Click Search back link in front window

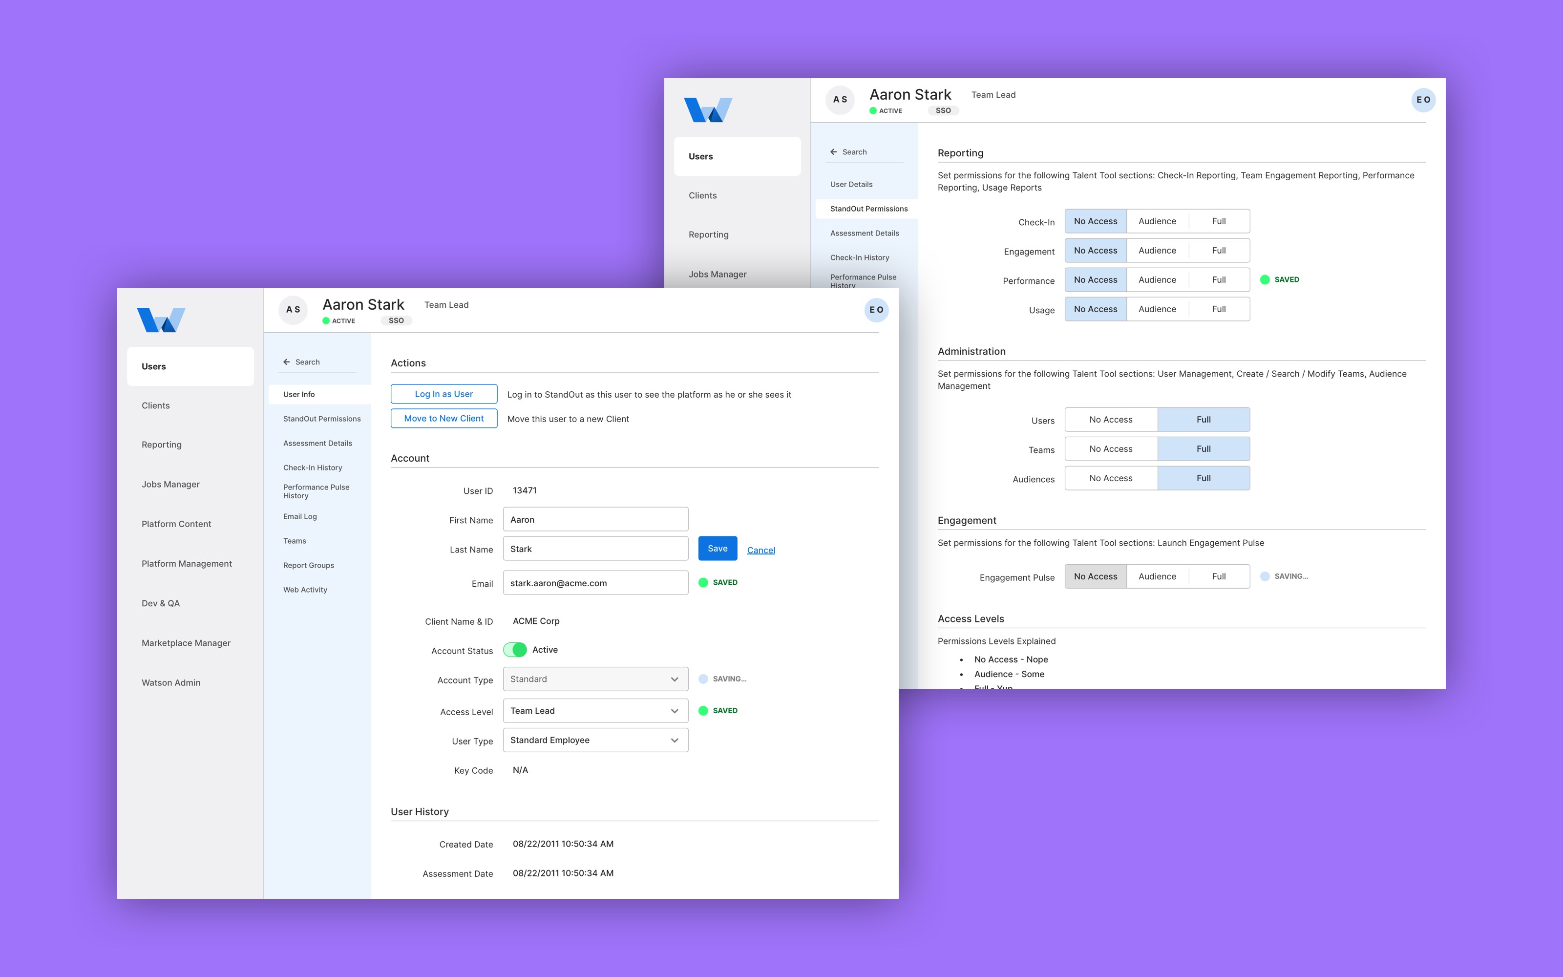click(x=307, y=362)
